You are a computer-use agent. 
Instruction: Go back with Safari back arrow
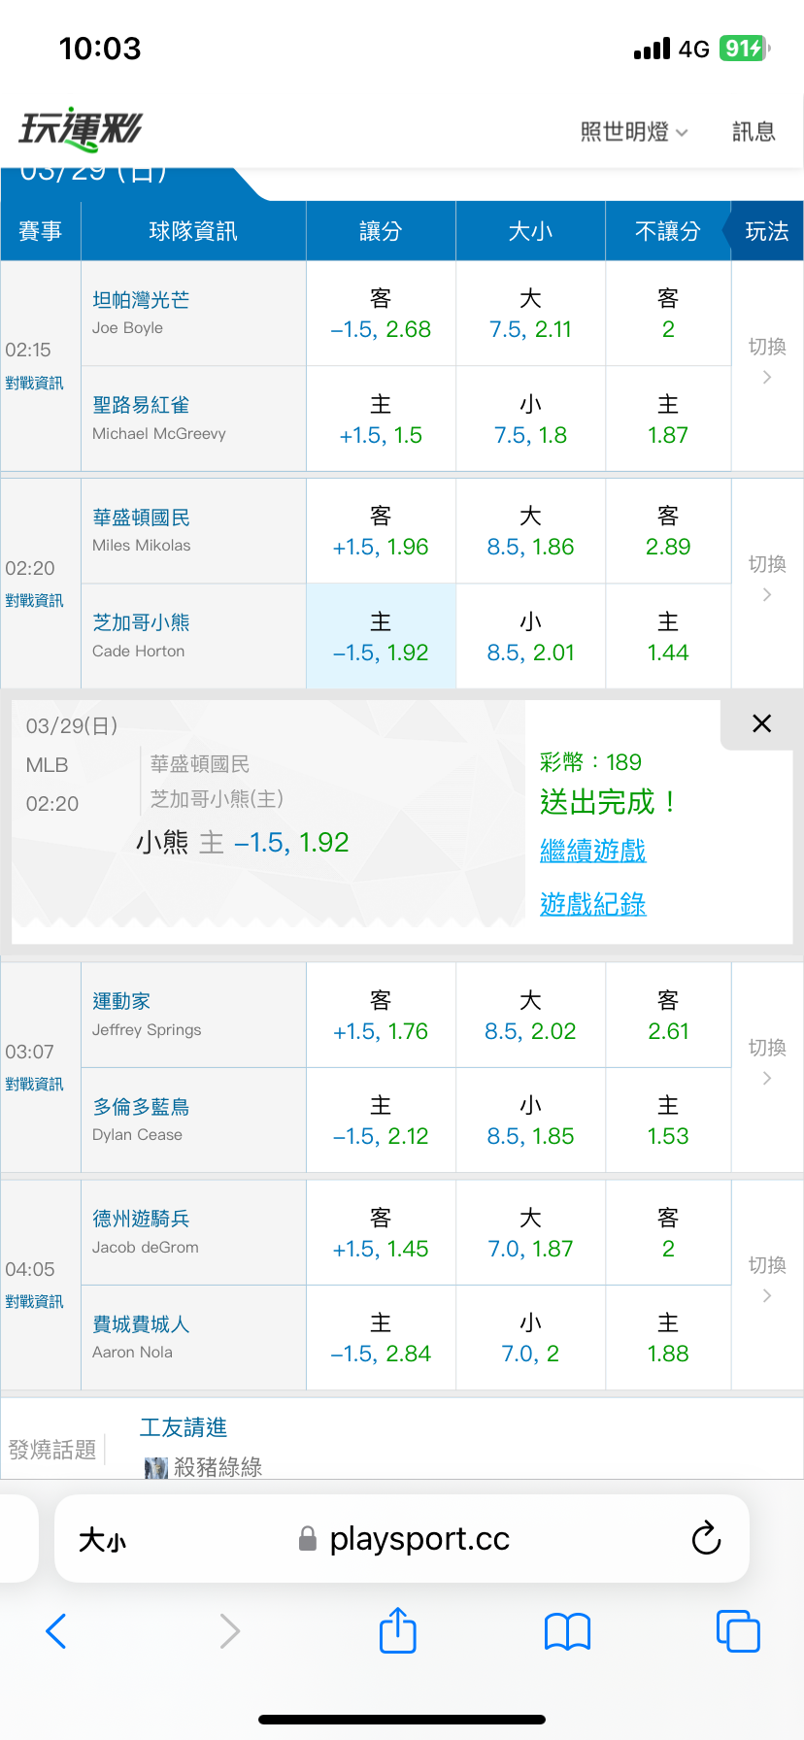coord(56,1631)
